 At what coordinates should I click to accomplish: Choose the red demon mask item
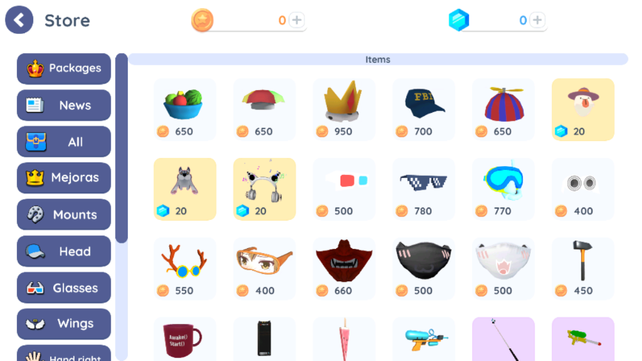[344, 269]
